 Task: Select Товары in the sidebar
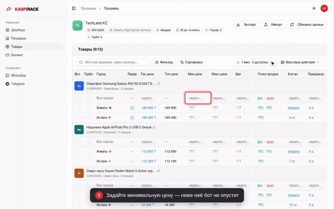click(x=33, y=47)
